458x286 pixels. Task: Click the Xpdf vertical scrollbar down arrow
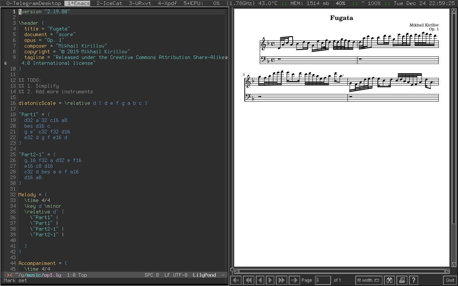pos(454,265)
